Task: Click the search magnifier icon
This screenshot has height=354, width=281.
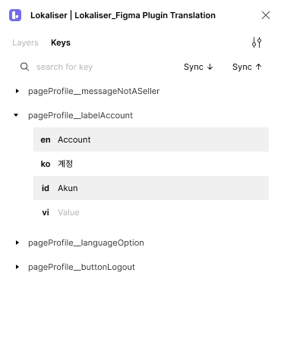Action: (x=24, y=67)
